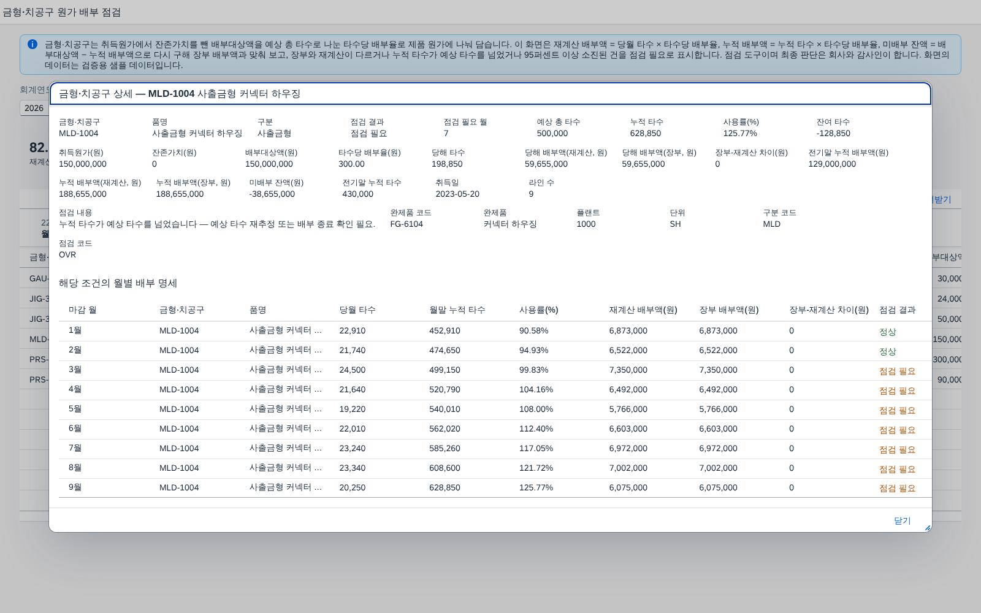Screen dimensions: 981x613
Task: Click the 품명 column header in table
Action: (x=258, y=310)
